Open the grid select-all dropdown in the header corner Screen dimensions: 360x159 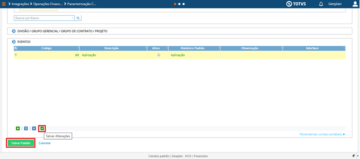tap(15, 48)
